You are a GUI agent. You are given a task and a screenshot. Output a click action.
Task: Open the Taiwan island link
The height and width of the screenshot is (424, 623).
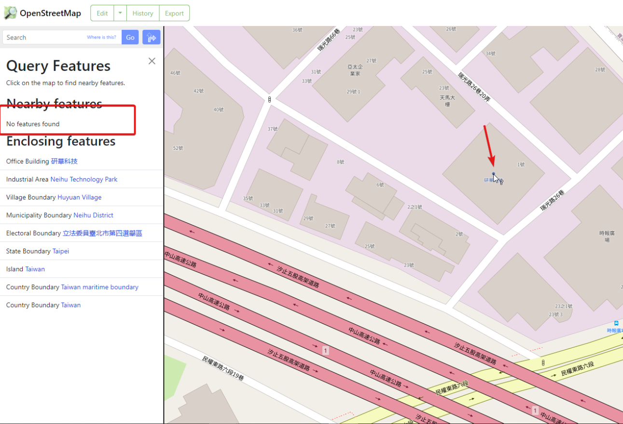[x=35, y=269]
